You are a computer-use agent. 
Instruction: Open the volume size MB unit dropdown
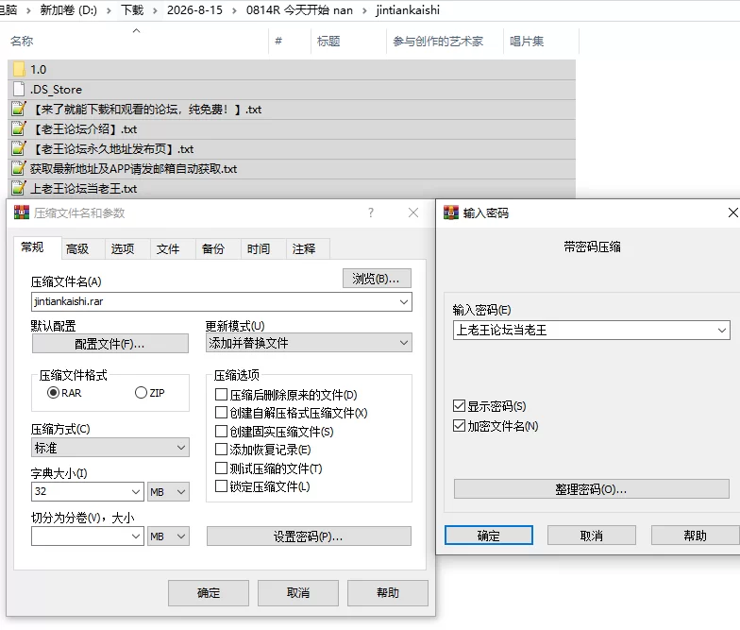[168, 536]
